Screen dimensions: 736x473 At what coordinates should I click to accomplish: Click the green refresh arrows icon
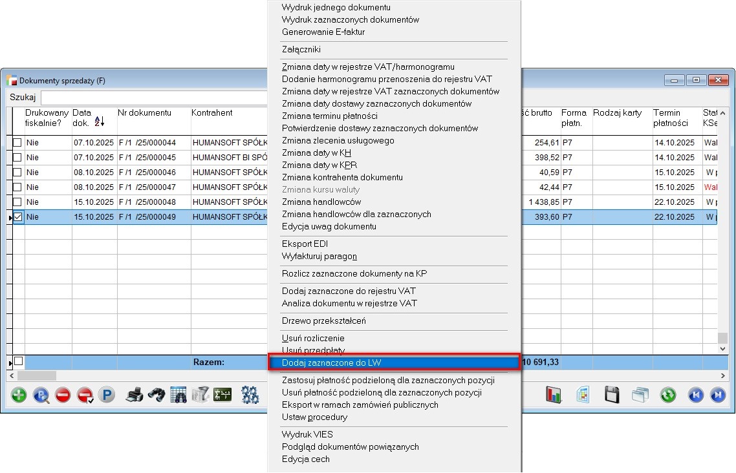(x=668, y=395)
